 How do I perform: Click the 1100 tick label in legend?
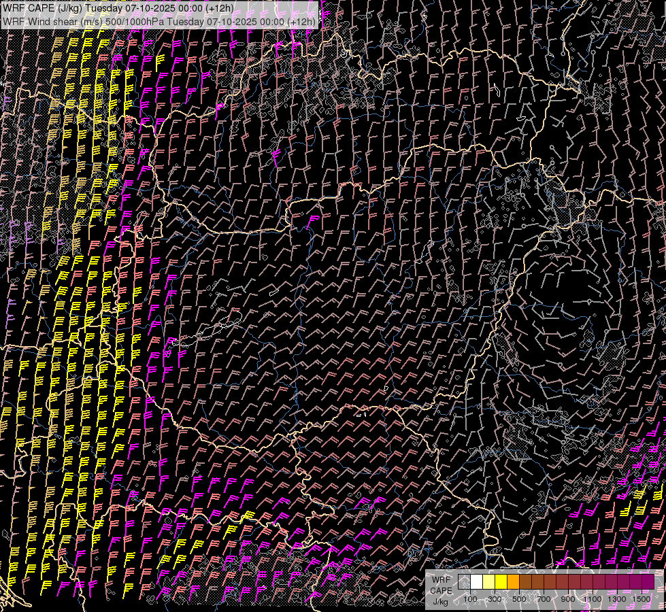(593, 599)
